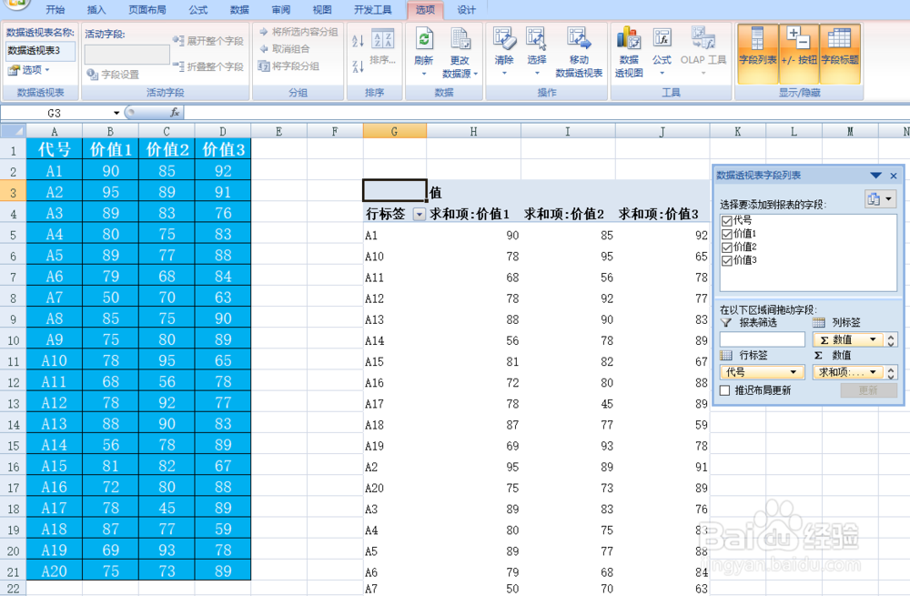Click Collapse Entire Field (折叠整个字段)
This screenshot has height=596, width=910.
207,66
